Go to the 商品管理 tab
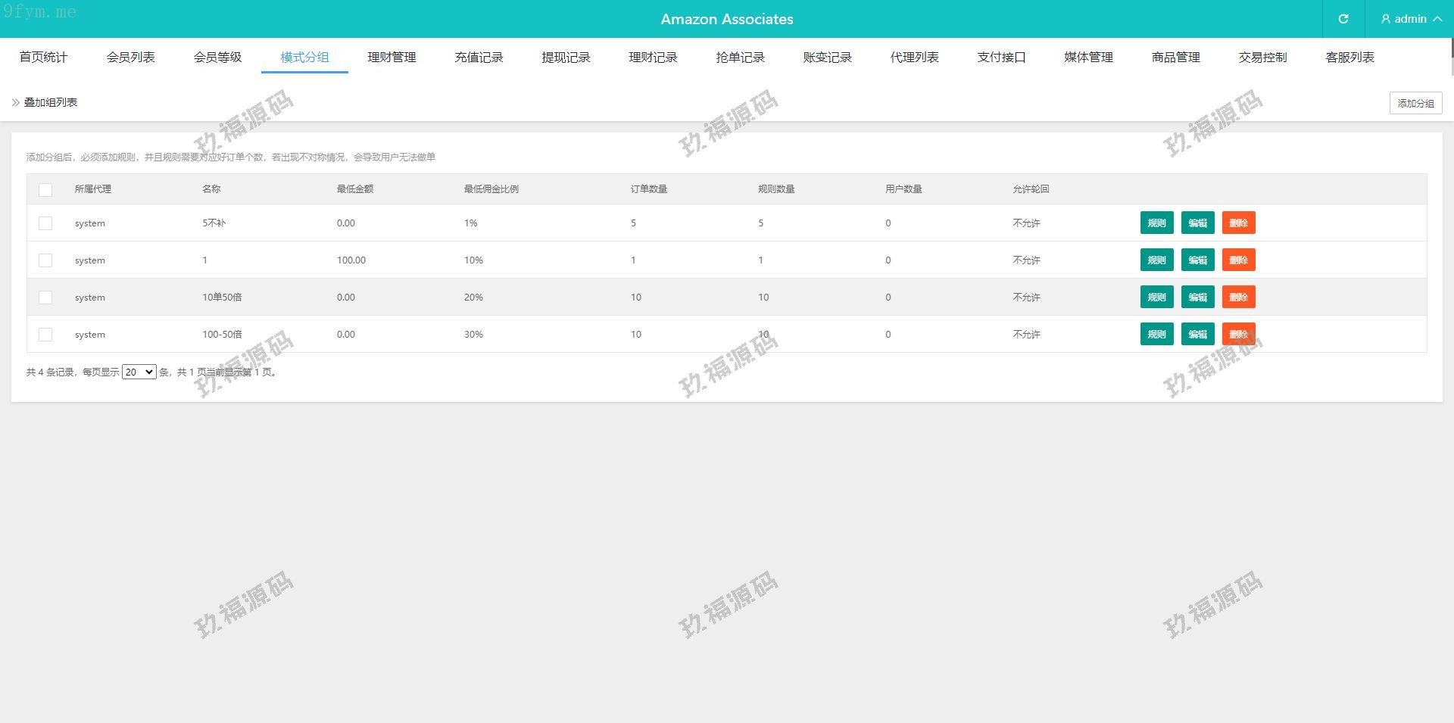The height and width of the screenshot is (723, 1454). pos(1175,58)
